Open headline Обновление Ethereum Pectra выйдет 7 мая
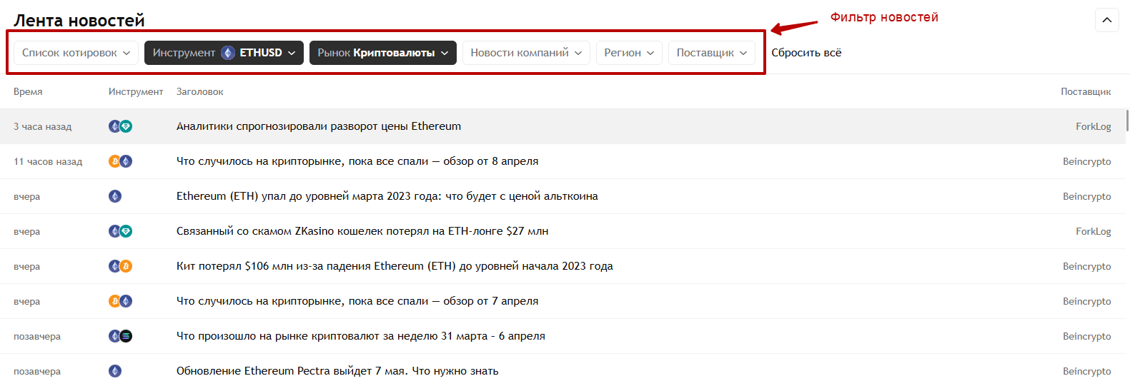 click(x=337, y=371)
